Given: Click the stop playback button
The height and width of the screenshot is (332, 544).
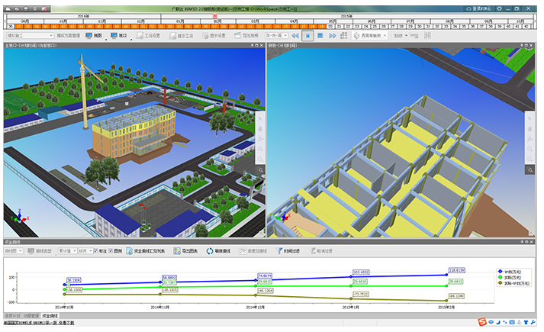Looking at the screenshot, I should (320, 35).
